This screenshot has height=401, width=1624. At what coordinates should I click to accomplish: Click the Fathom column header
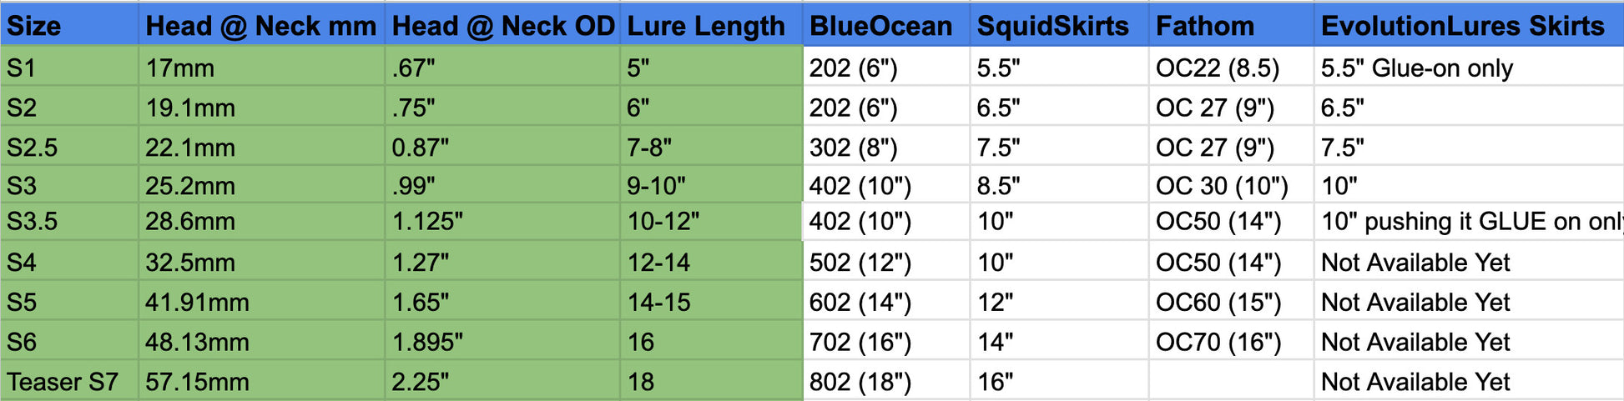pyautogui.click(x=1232, y=25)
